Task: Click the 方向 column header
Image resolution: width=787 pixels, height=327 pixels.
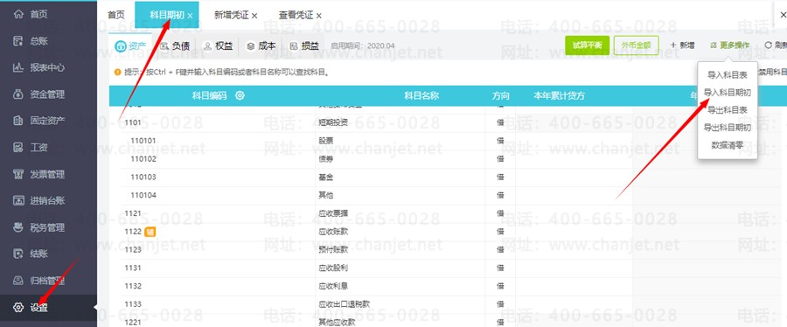Action: 500,95
